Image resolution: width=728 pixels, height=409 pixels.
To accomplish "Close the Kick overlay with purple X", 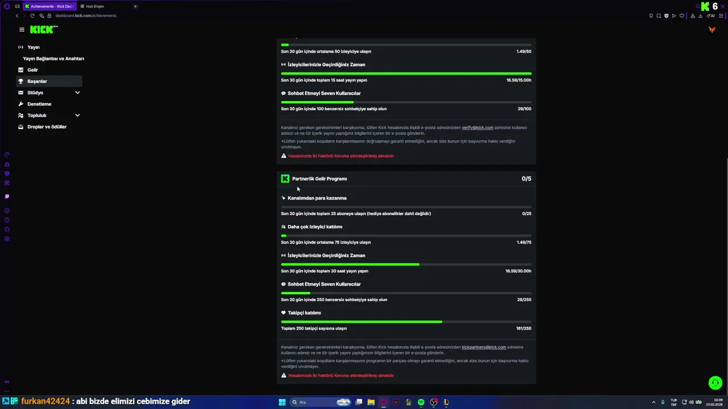I will pyautogui.click(x=723, y=6).
